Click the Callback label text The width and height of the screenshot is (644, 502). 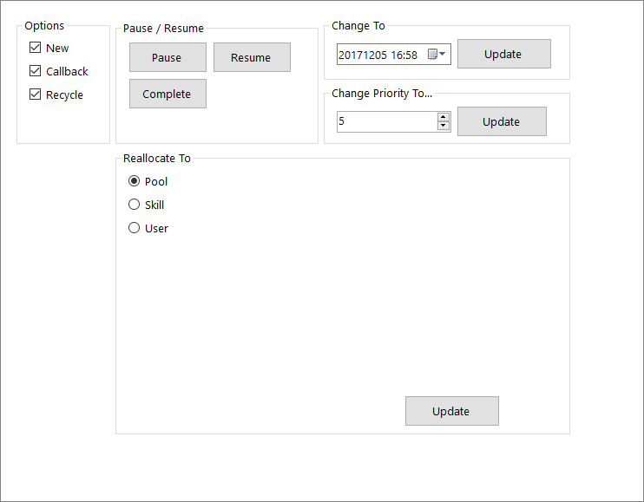coord(67,71)
